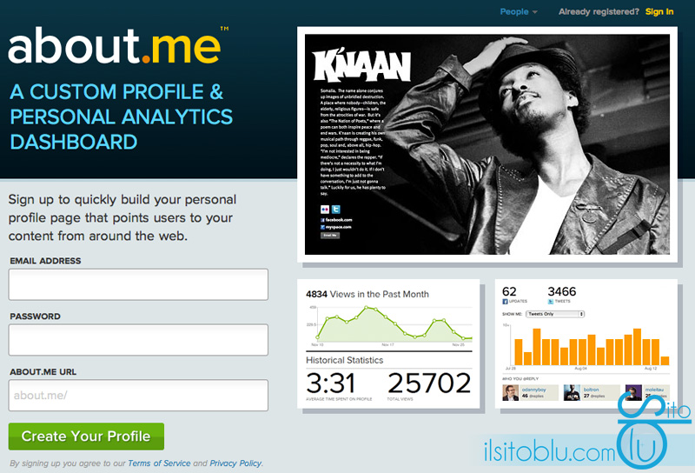695x473 pixels.
Task: Click the Twitter bird icon beside Tweets
Action: point(551,302)
